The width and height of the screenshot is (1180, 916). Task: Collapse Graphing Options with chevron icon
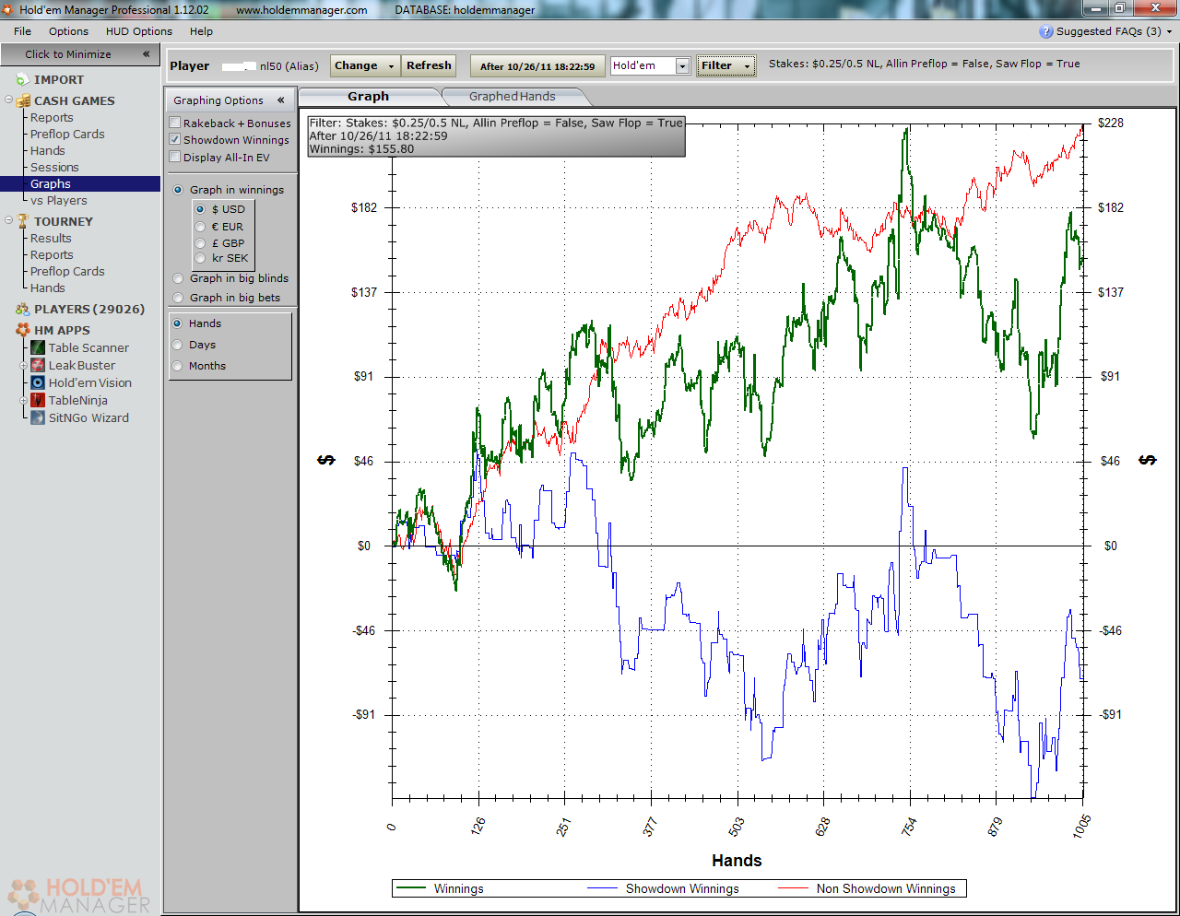(x=280, y=100)
